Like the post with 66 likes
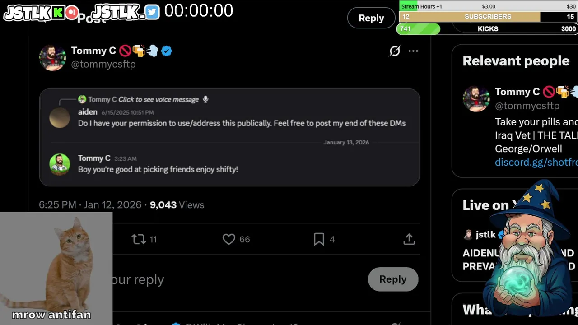 [229, 239]
